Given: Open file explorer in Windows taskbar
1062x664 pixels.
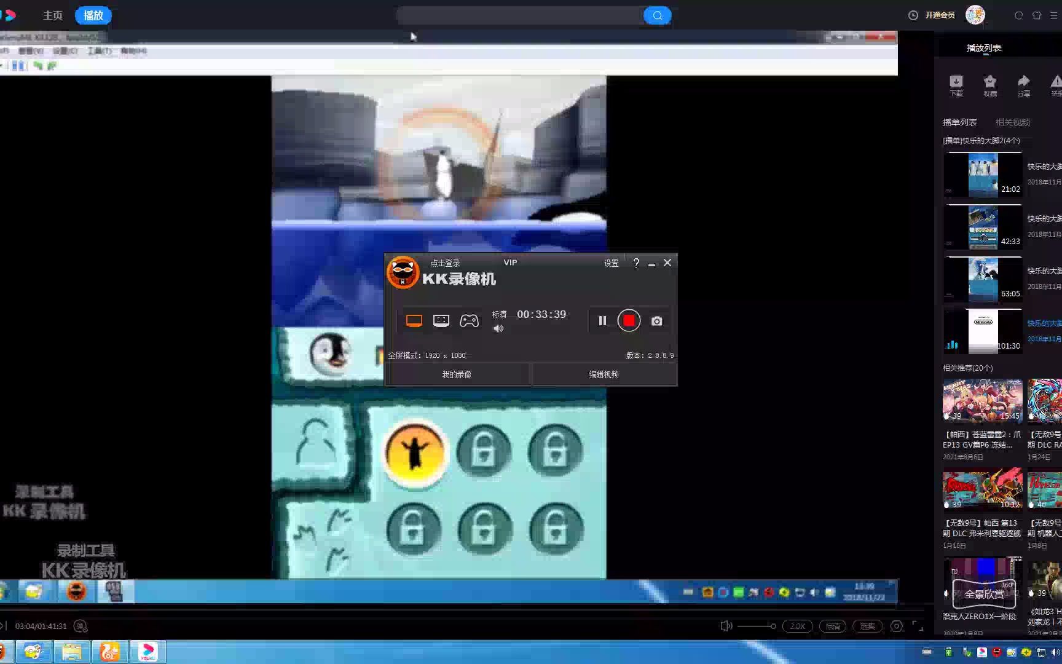Looking at the screenshot, I should coord(71,652).
